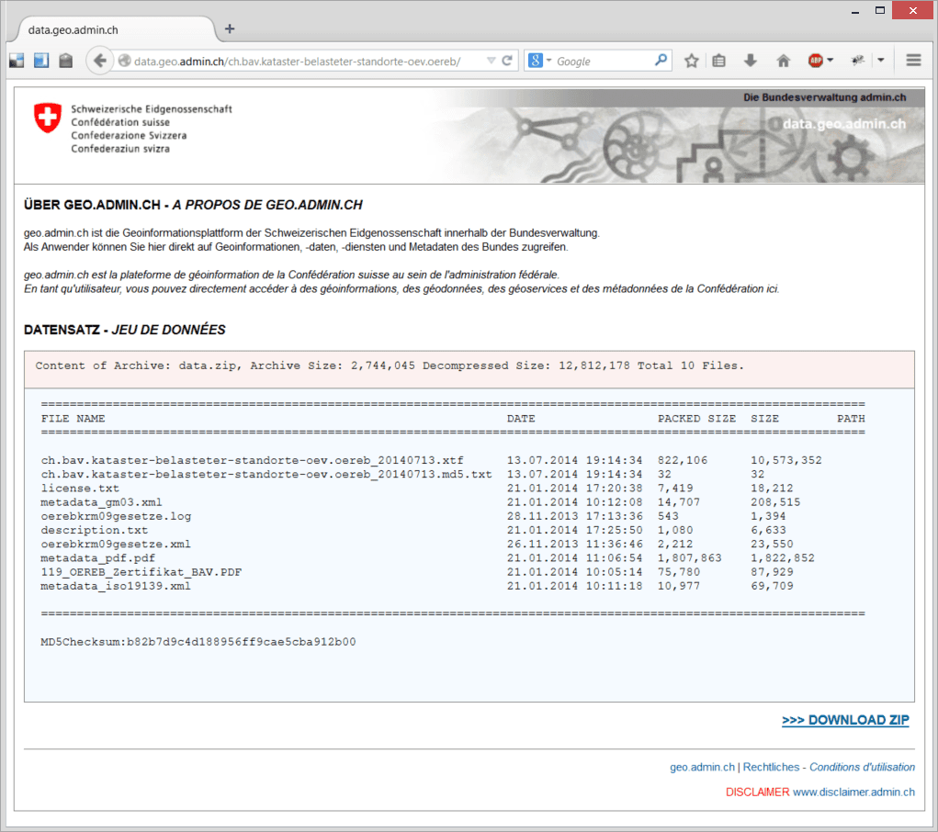Open the hamburger menu icon

pos(913,61)
